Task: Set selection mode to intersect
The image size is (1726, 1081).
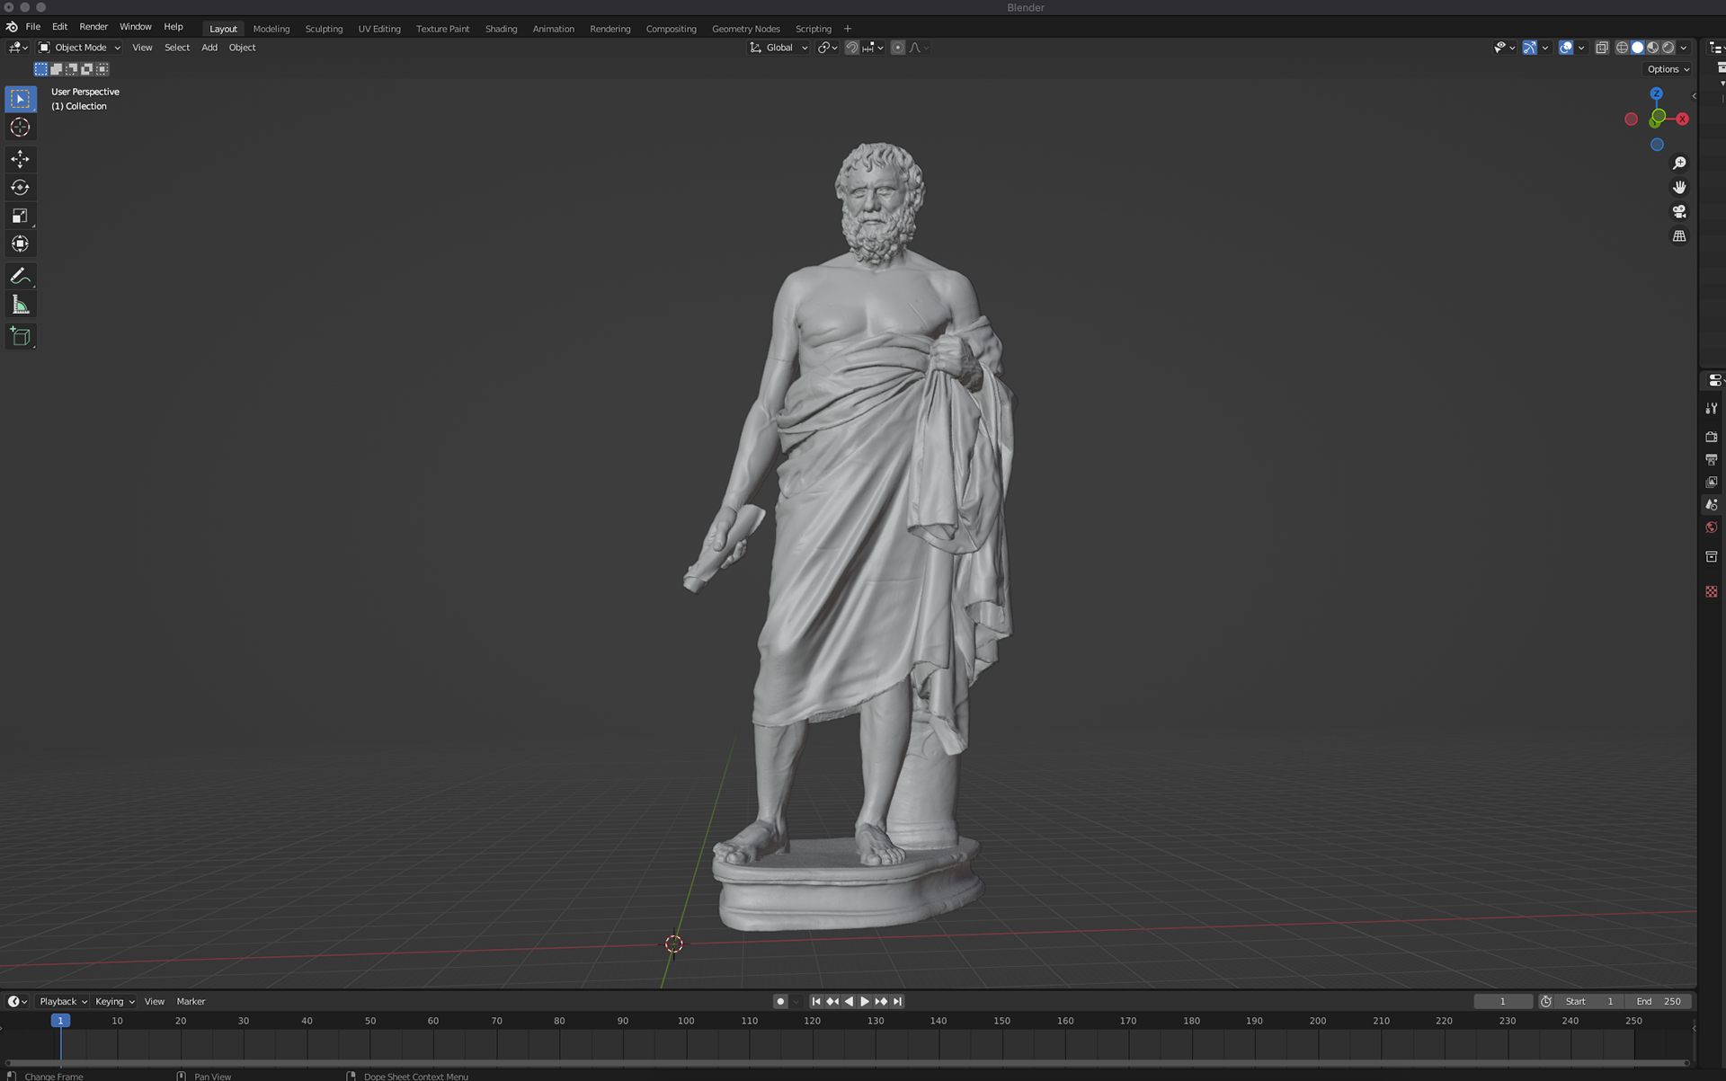Action: coord(102,69)
